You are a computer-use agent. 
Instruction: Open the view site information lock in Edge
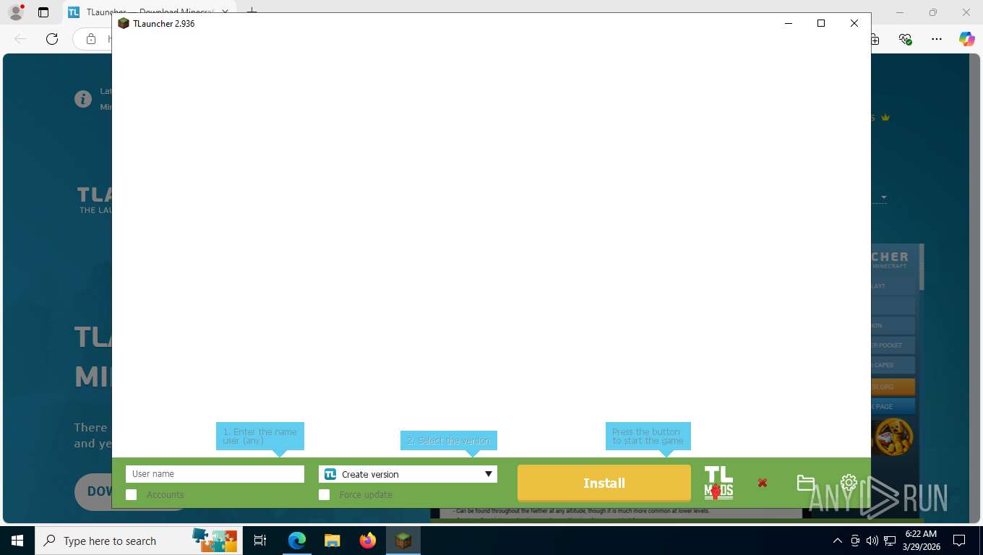coord(91,39)
